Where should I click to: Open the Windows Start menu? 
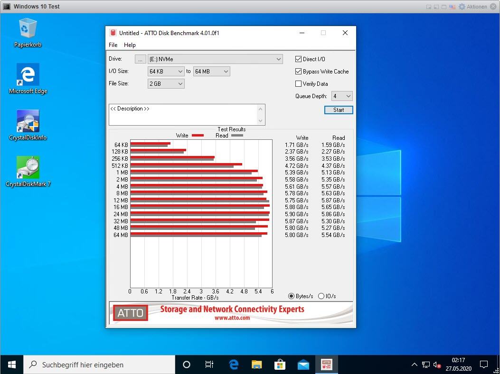coord(12,365)
